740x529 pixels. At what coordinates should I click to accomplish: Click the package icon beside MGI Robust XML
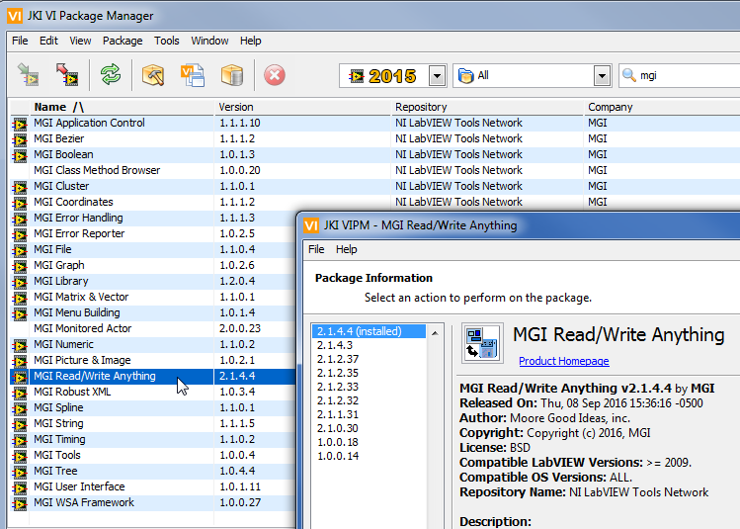pyautogui.click(x=20, y=393)
